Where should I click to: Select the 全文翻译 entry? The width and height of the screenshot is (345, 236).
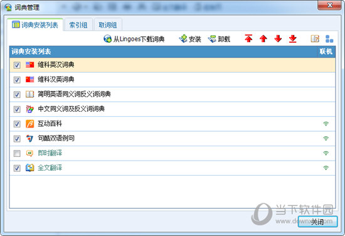[172, 168]
